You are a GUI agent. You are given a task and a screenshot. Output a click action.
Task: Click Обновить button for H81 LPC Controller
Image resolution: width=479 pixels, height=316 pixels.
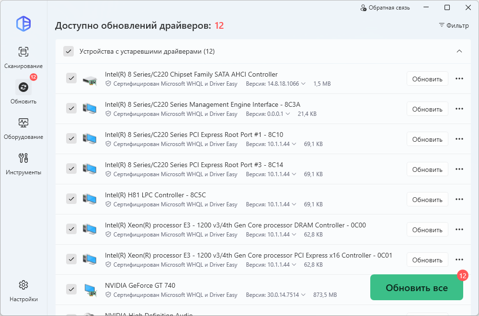[427, 199]
